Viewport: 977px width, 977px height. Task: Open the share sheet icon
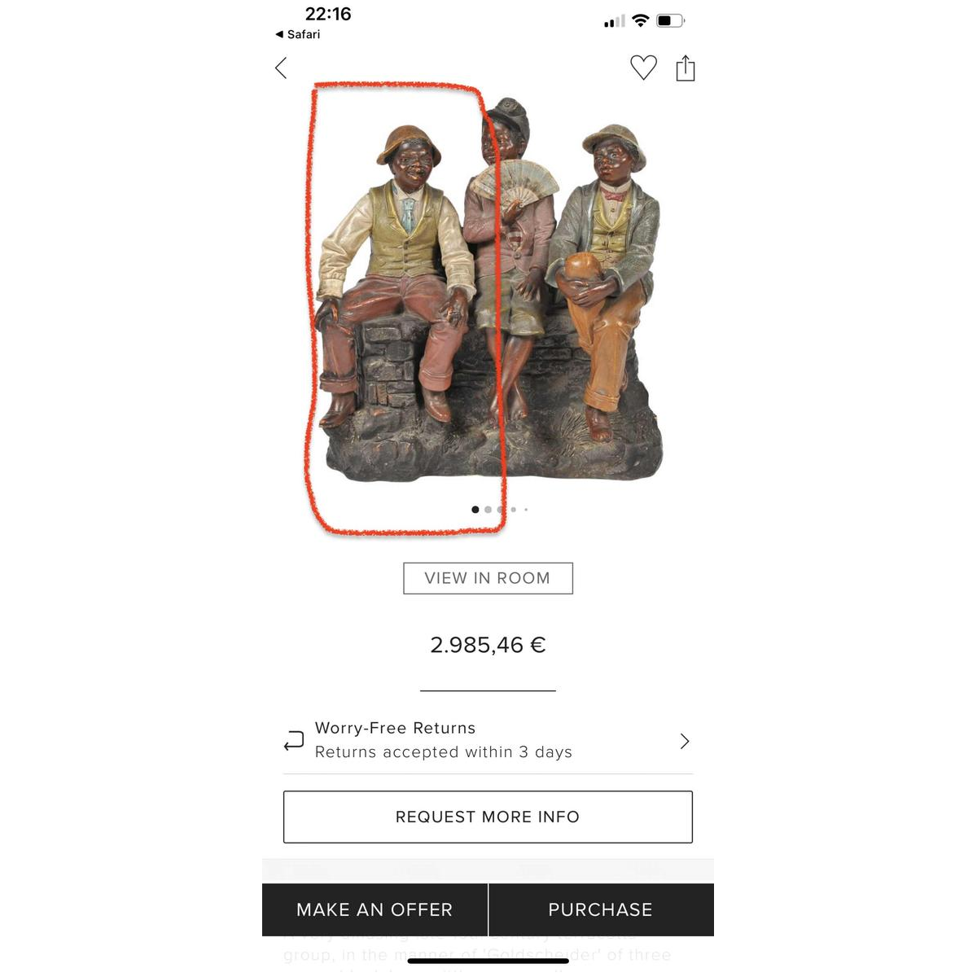(686, 68)
